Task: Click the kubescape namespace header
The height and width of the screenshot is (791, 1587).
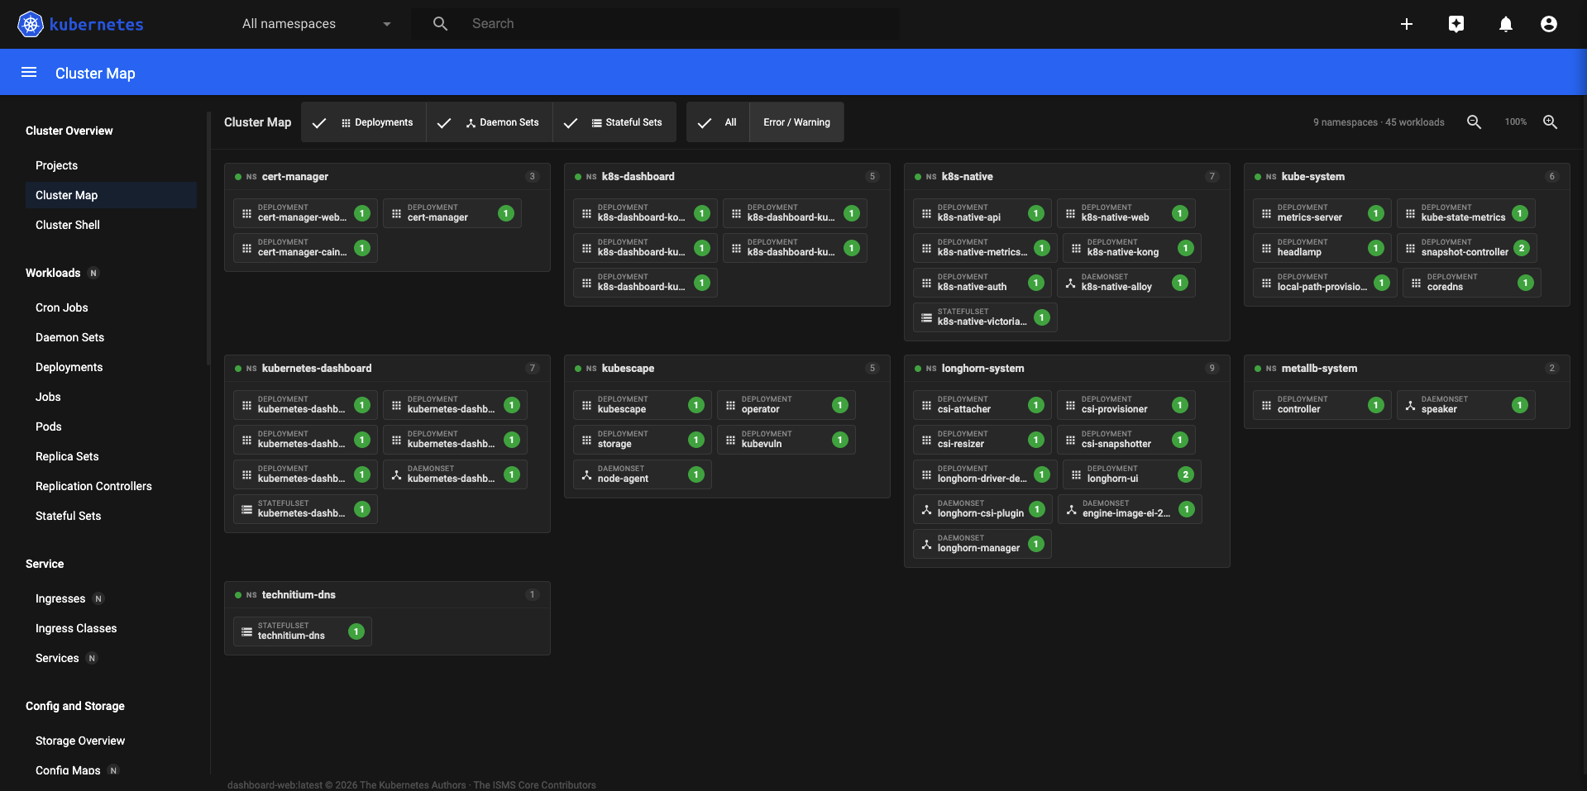Action: point(727,369)
